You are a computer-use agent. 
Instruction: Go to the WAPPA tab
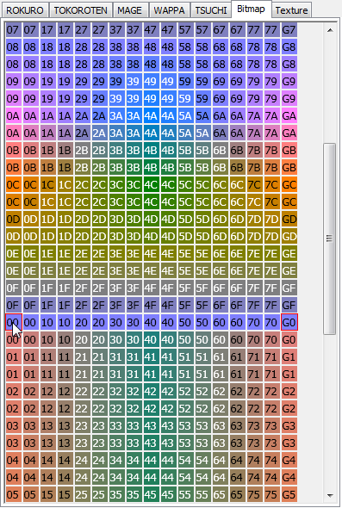pos(169,10)
